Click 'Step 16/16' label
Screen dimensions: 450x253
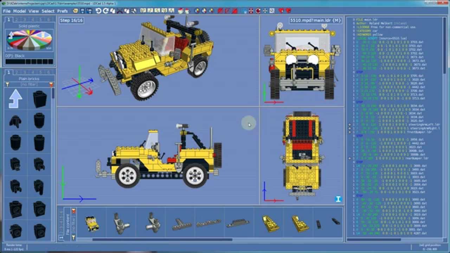pos(71,20)
